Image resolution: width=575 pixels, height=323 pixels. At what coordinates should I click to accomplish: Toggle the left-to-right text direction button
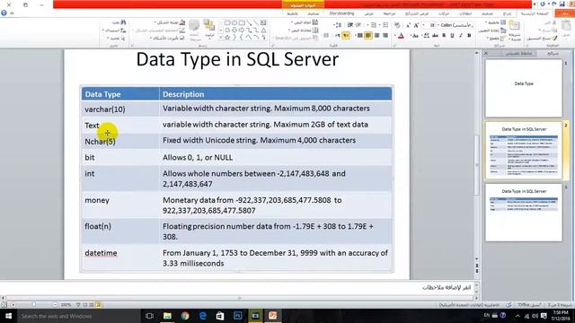tap(338, 36)
